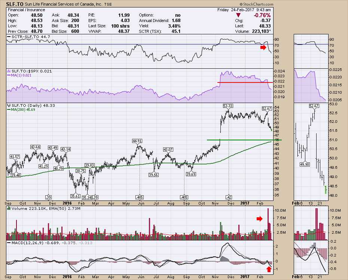
Task: Click the Yield value 3.48%
Action: click(174, 26)
